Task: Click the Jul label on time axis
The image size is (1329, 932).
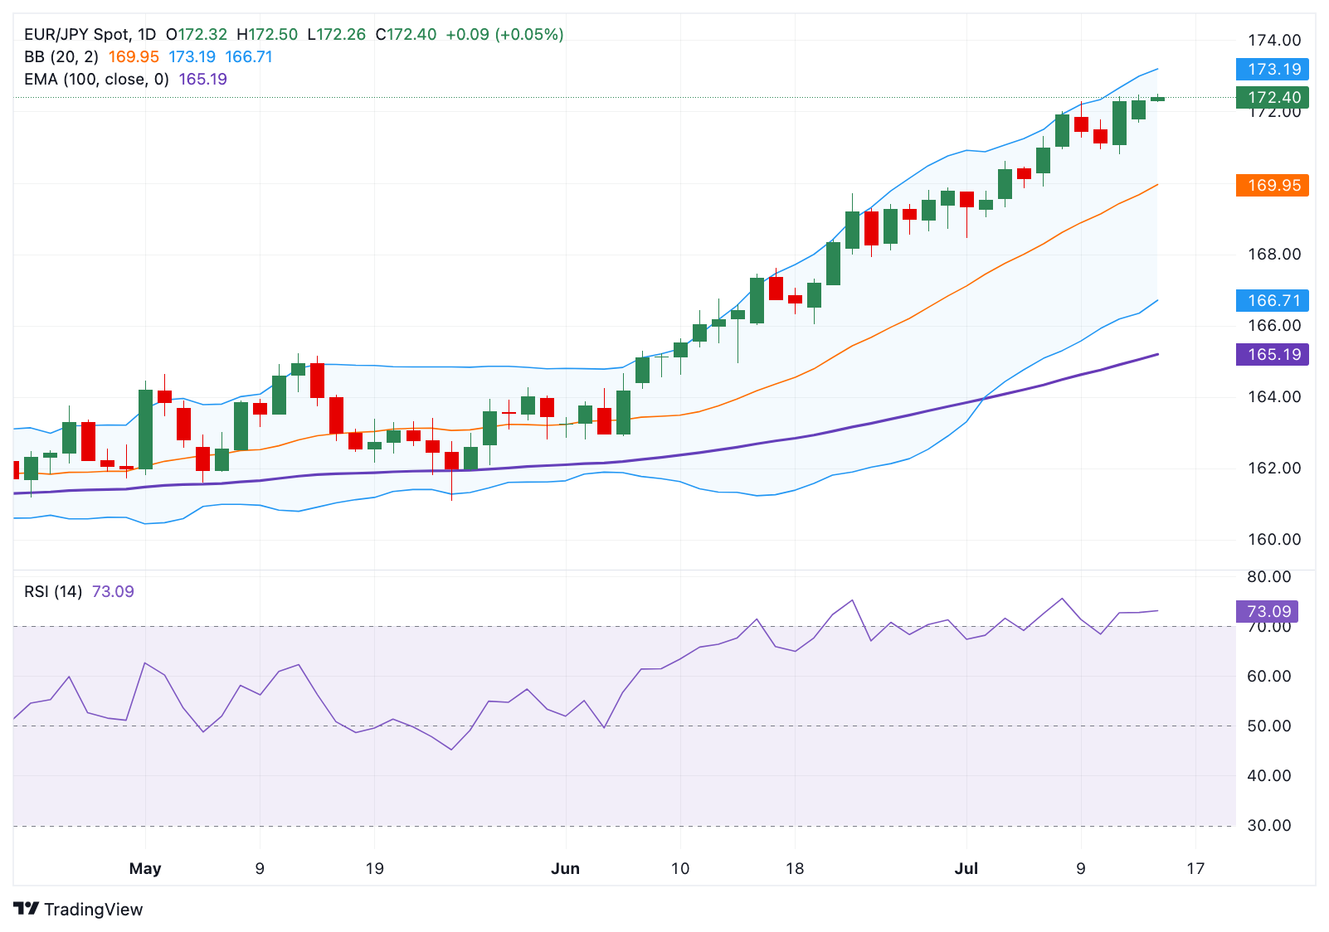Action: pyautogui.click(x=966, y=869)
